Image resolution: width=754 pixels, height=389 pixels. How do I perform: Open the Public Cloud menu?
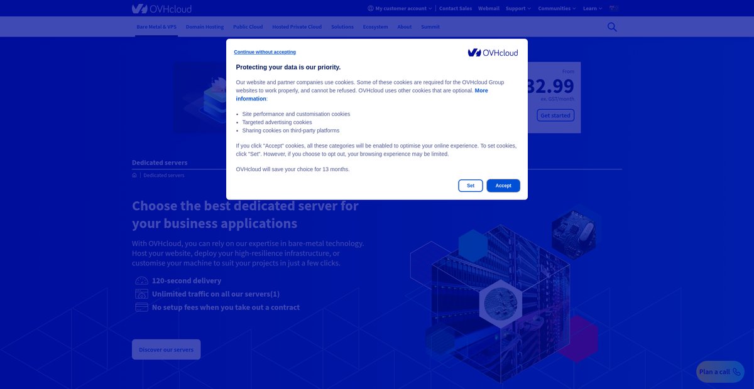(x=248, y=27)
